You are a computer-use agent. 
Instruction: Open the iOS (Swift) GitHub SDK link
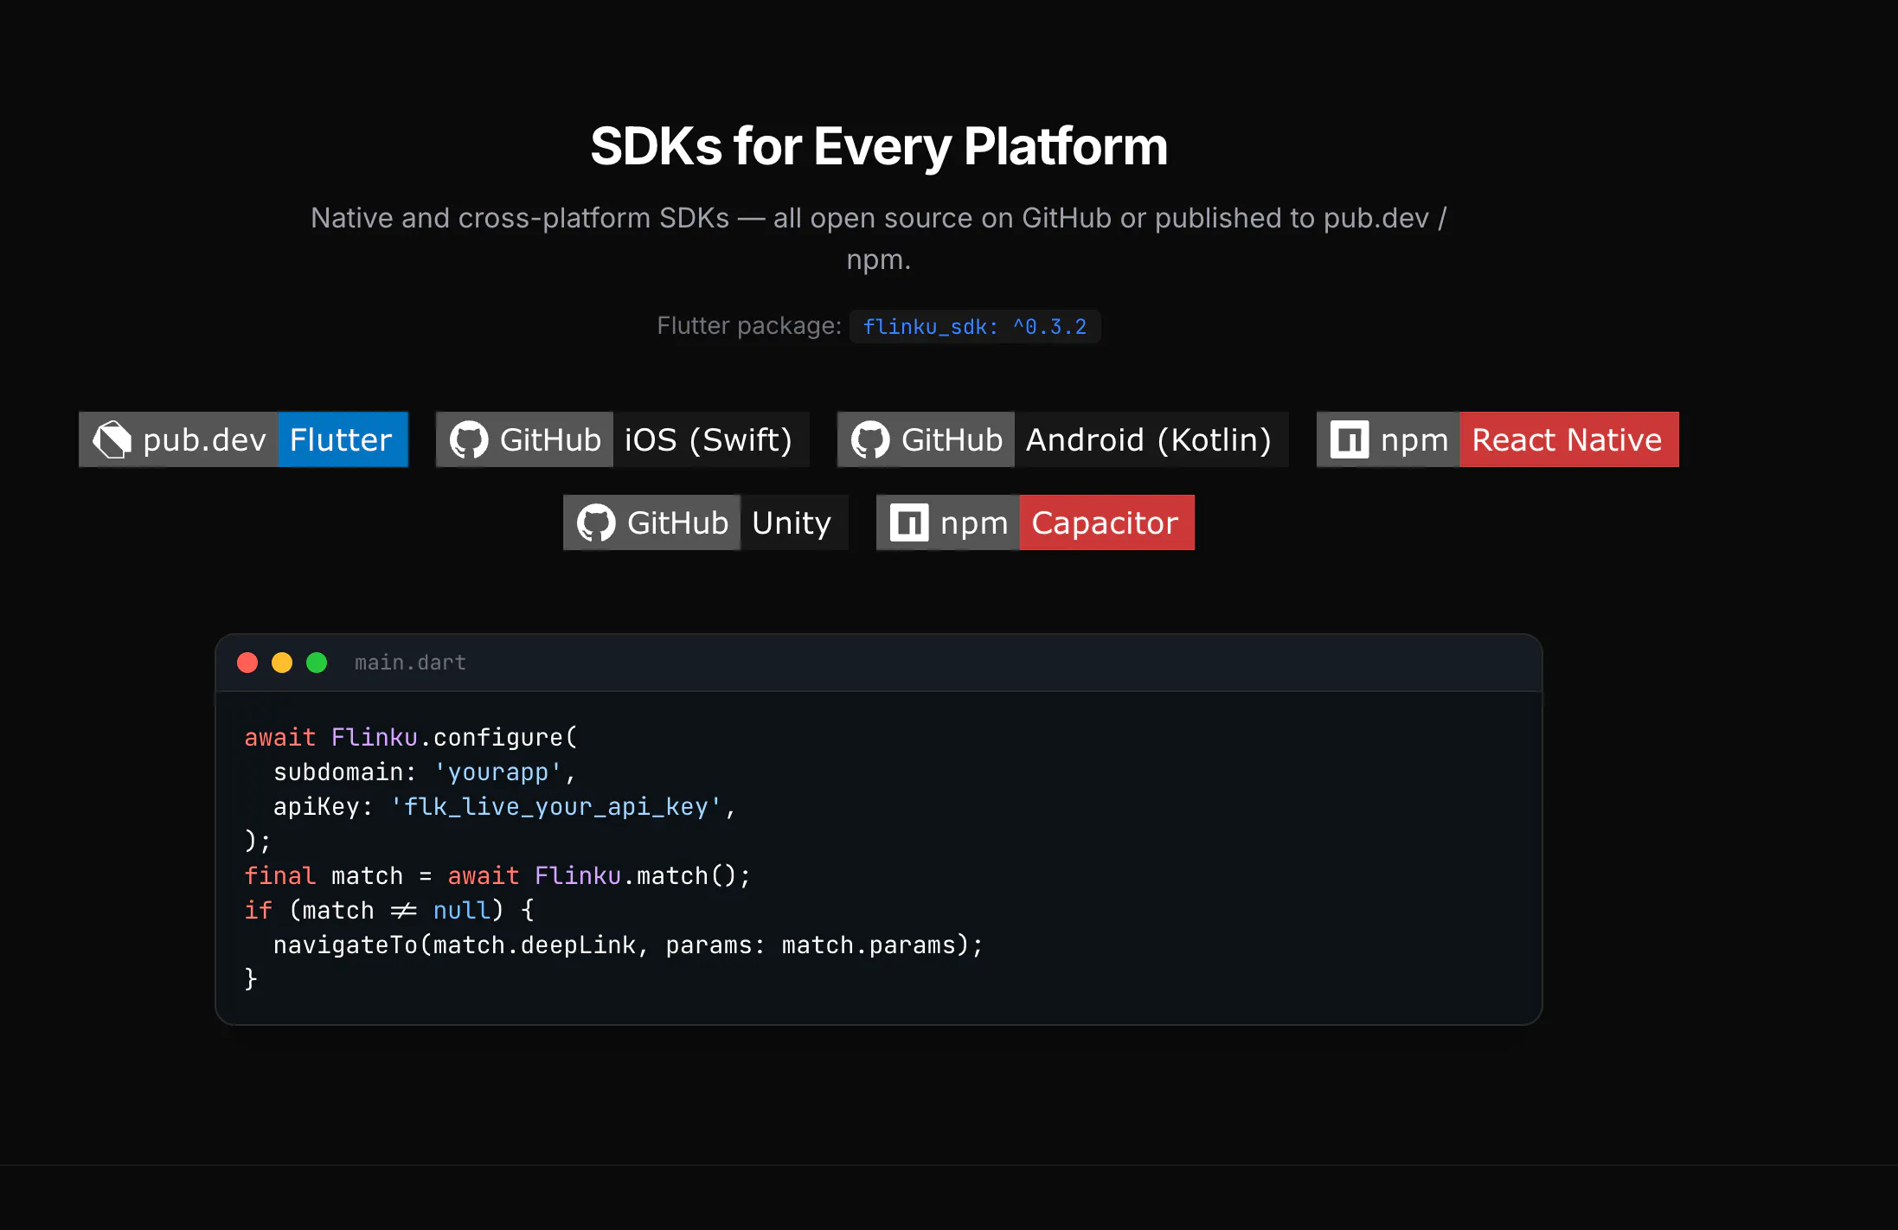pos(623,439)
